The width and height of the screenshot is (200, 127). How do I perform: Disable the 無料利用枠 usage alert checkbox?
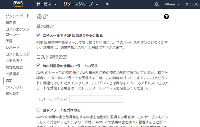38,65
